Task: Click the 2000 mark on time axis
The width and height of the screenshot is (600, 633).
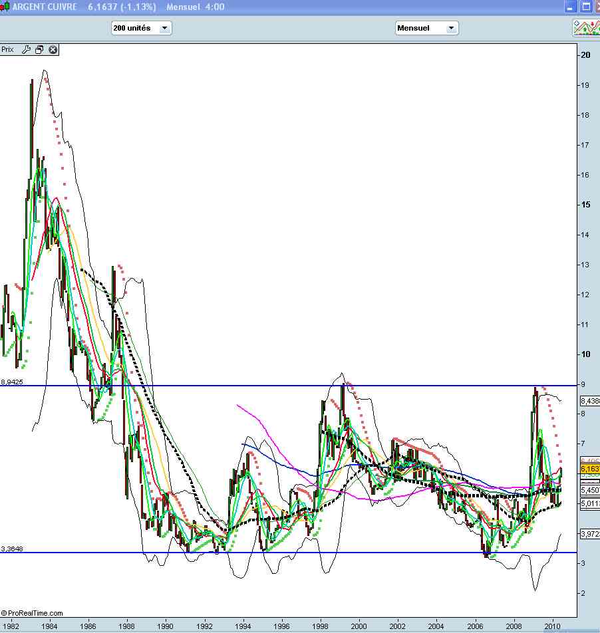Action: tap(359, 626)
